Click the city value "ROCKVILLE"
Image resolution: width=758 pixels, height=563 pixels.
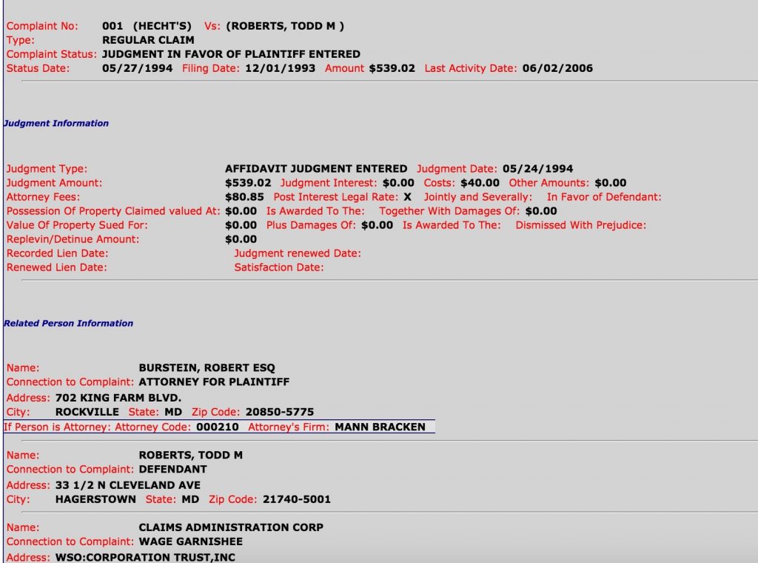[87, 412]
